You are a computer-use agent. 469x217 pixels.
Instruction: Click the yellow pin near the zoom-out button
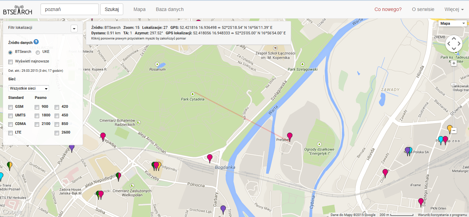[x=450, y=129]
